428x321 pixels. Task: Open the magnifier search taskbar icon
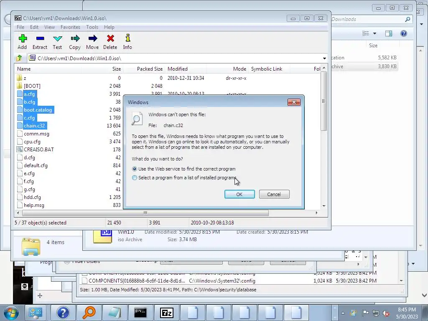coord(89,313)
